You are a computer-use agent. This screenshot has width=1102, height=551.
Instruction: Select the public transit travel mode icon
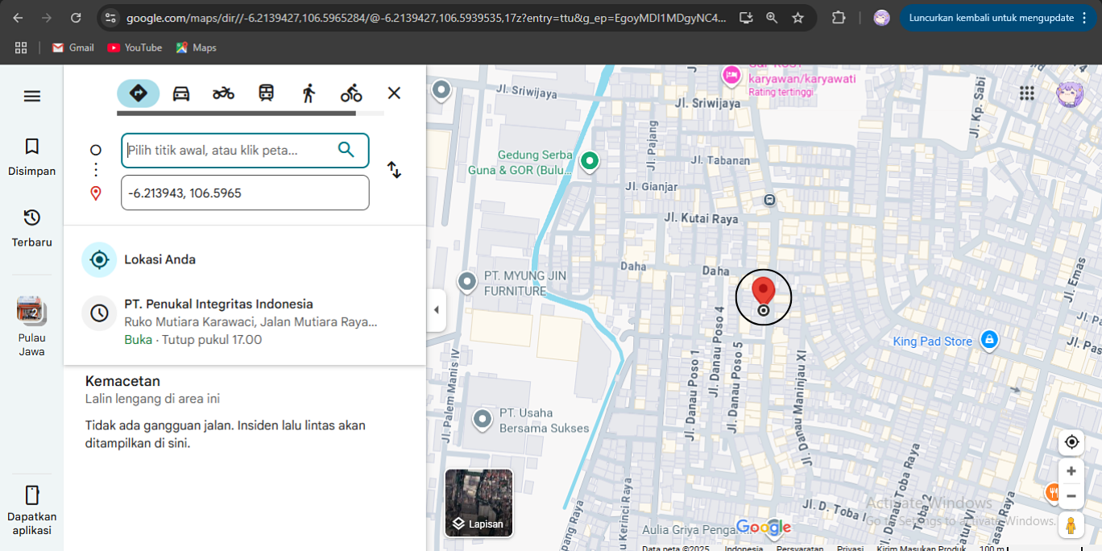coord(266,93)
